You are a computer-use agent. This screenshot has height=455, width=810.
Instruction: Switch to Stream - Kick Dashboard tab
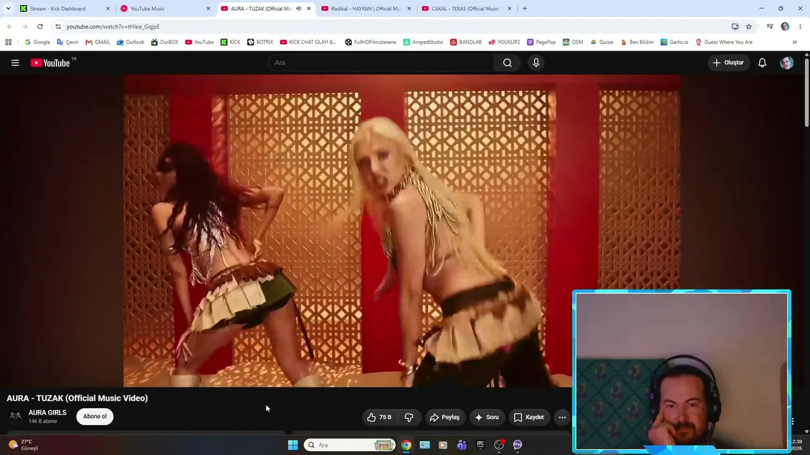coord(65,8)
